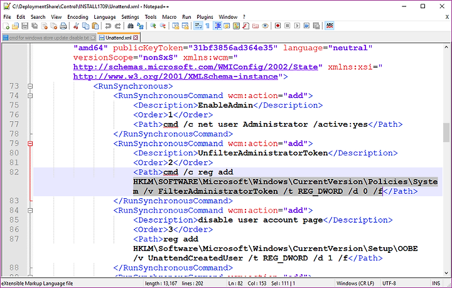Start macro recording with red dot
Screen dimensions: 452x288
[x=277, y=26]
